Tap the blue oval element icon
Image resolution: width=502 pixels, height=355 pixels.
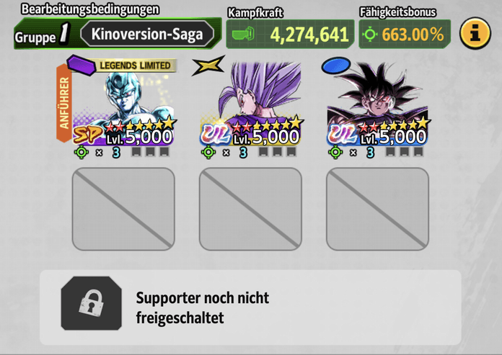click(335, 66)
